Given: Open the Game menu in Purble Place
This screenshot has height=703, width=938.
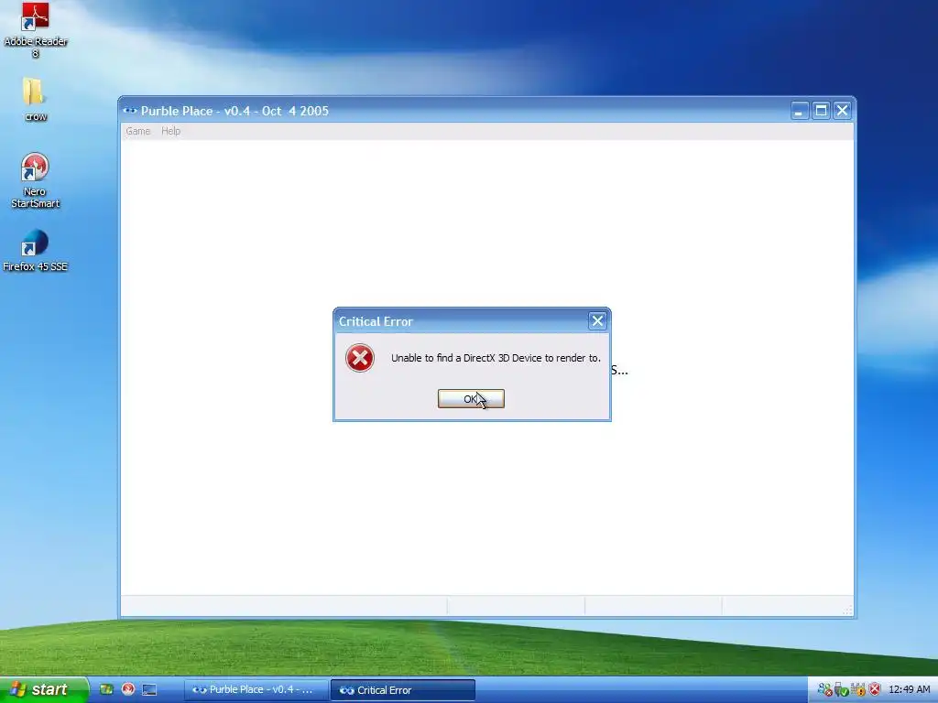Looking at the screenshot, I should 137,131.
